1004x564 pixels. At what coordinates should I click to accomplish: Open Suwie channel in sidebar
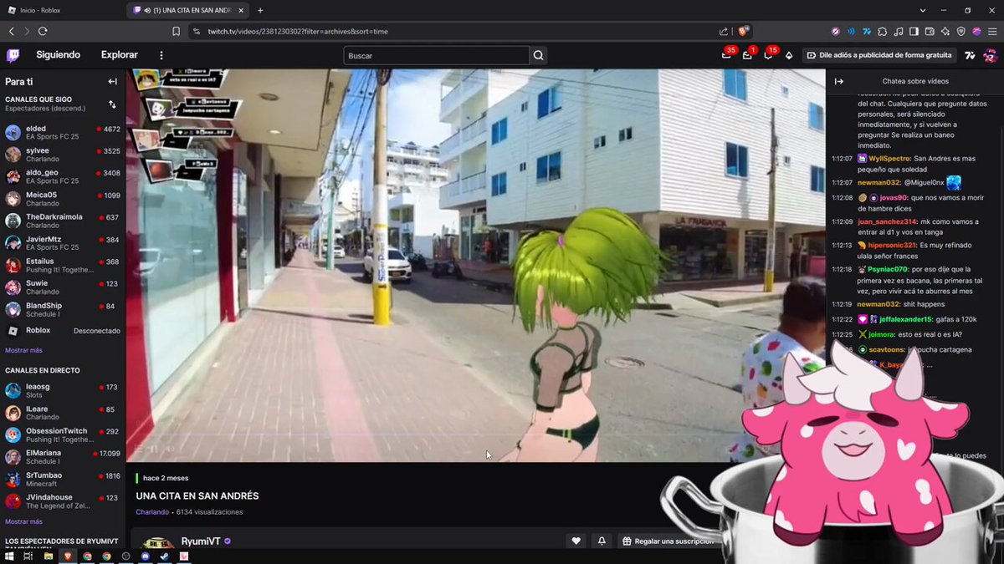pos(63,287)
